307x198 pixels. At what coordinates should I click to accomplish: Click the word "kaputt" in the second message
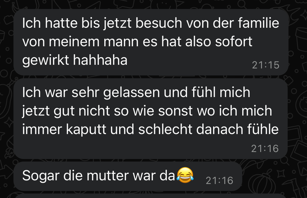click(86, 130)
